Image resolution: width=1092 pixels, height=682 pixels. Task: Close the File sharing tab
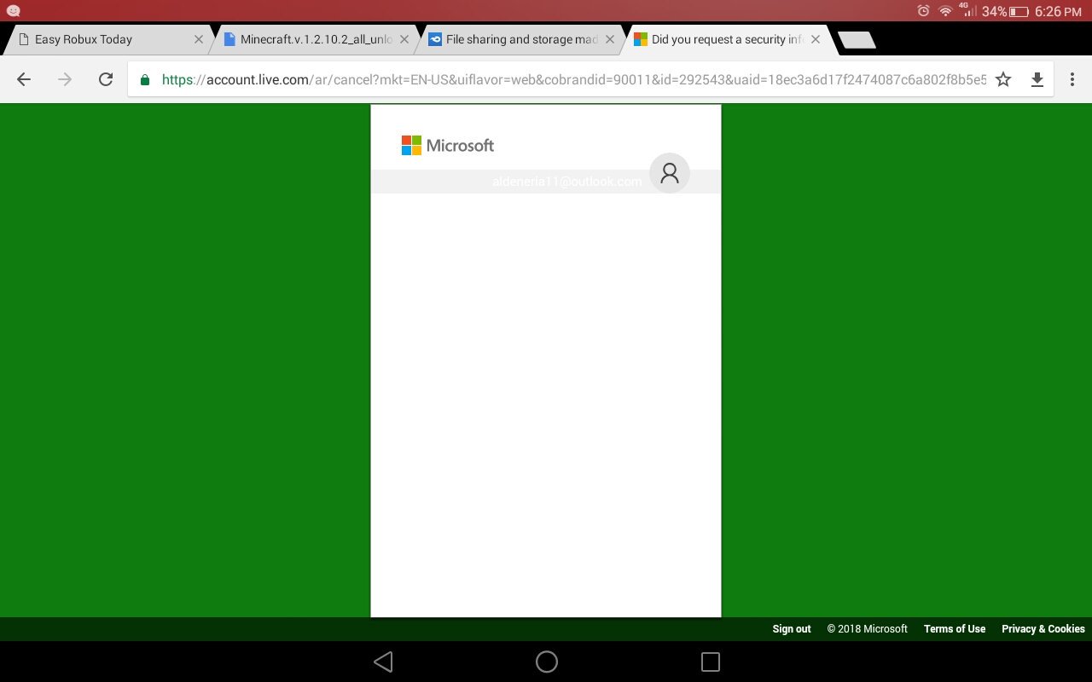(x=610, y=39)
